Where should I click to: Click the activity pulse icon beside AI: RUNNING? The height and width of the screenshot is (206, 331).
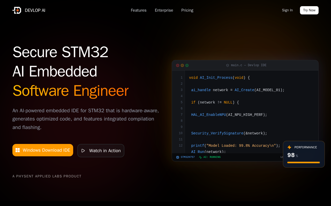(200, 157)
